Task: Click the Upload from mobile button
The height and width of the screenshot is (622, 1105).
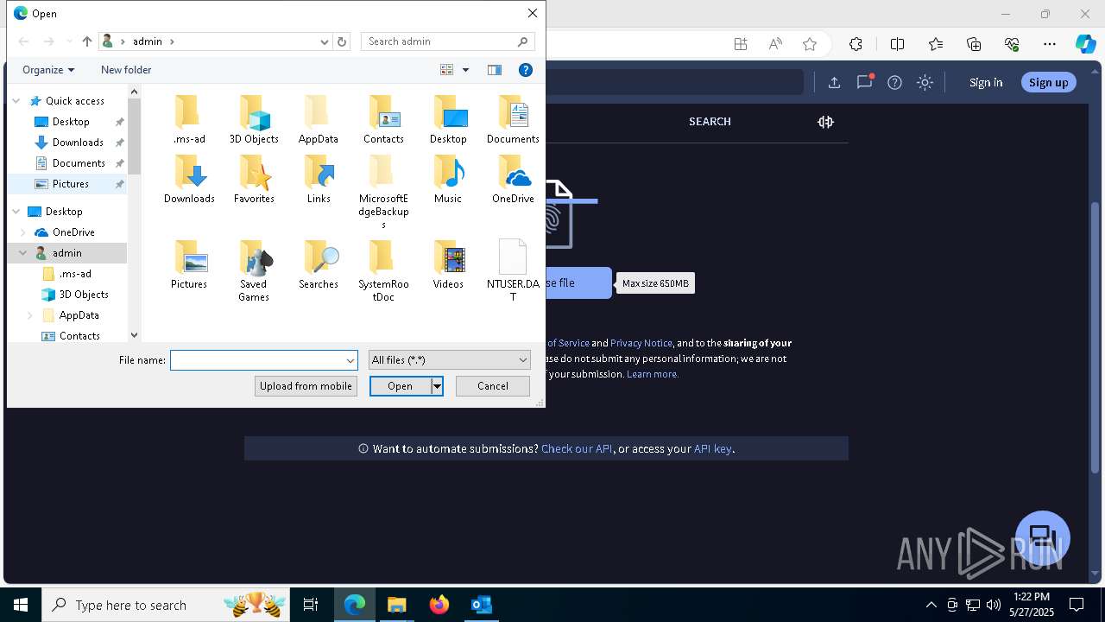Action: tap(306, 386)
